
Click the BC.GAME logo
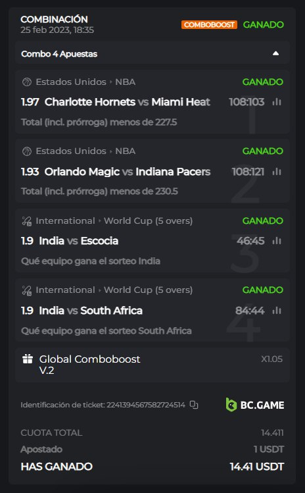click(255, 405)
